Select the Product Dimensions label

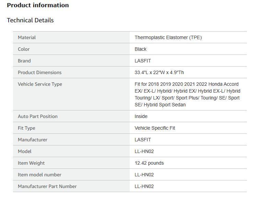point(39,72)
